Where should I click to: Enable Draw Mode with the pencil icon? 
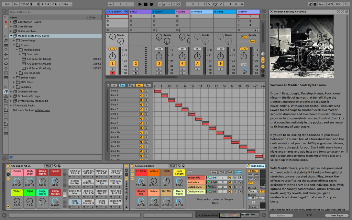(310, 4)
